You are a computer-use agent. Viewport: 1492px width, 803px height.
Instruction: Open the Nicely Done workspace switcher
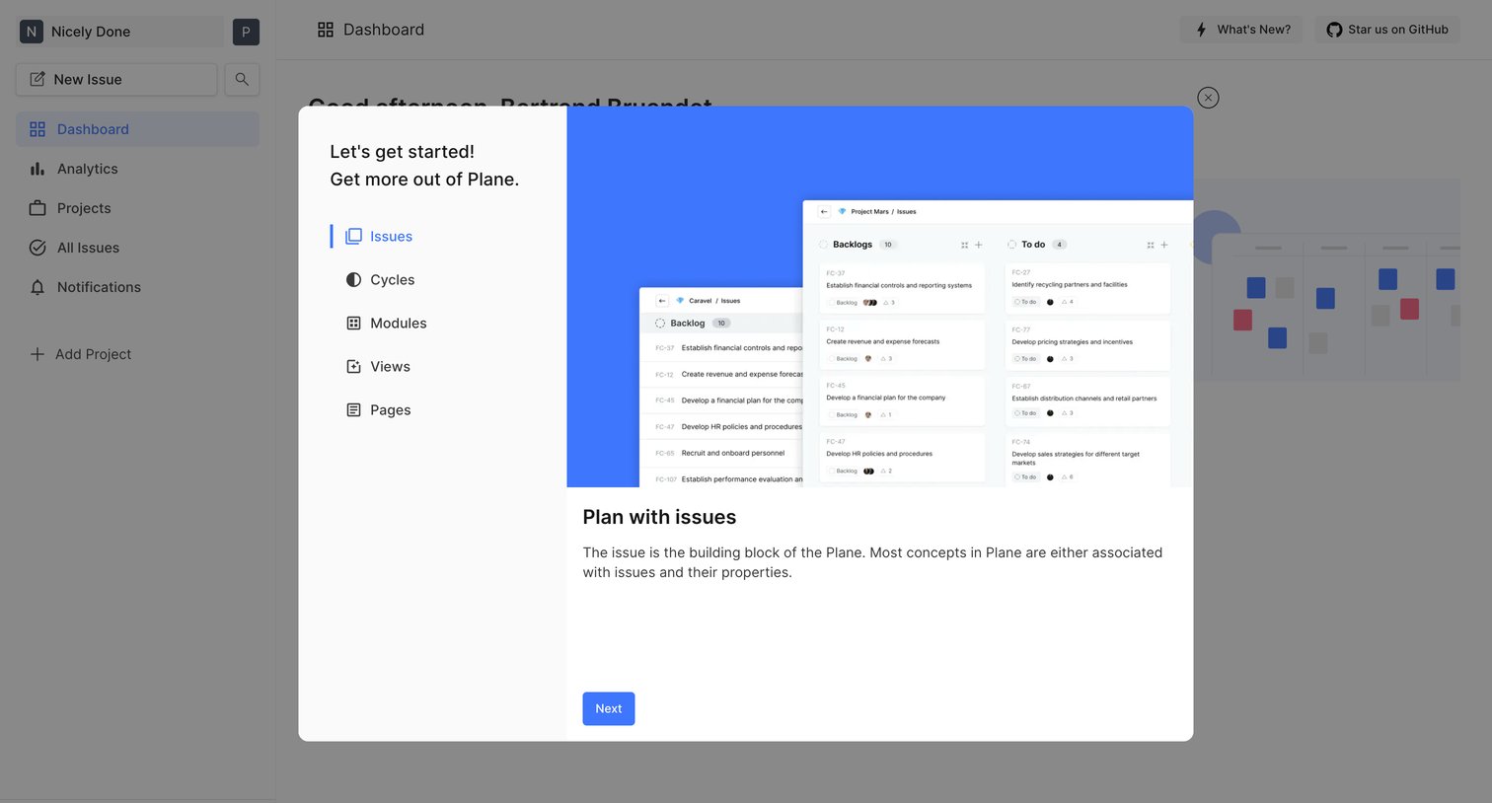[120, 32]
